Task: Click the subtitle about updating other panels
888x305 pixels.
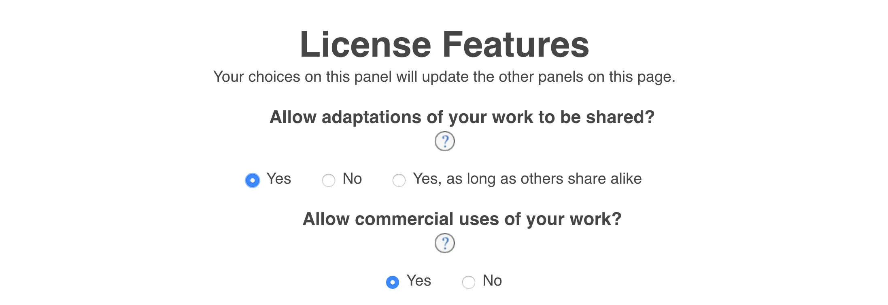Action: coord(444,76)
